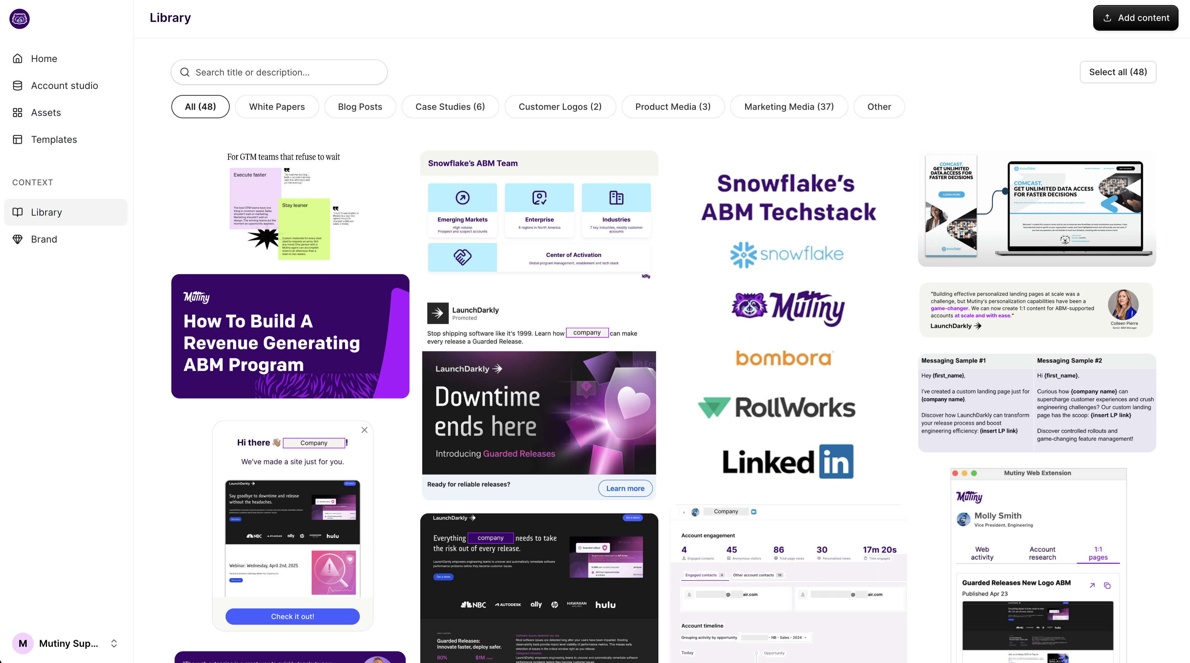
Task: Click the Home house icon
Action: coord(18,59)
